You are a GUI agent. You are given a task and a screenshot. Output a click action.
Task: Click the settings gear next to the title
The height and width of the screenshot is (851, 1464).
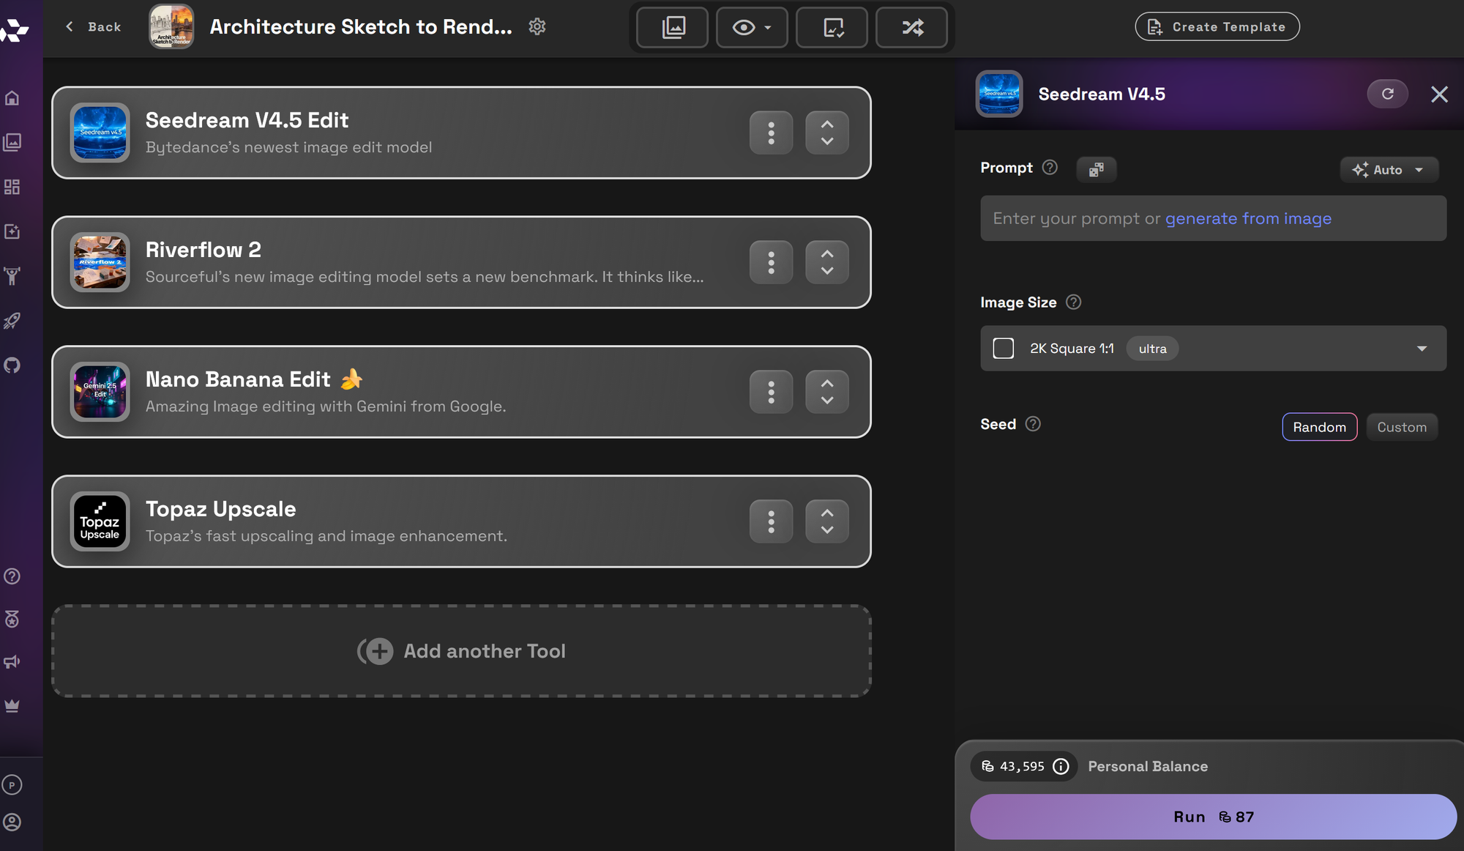537,27
